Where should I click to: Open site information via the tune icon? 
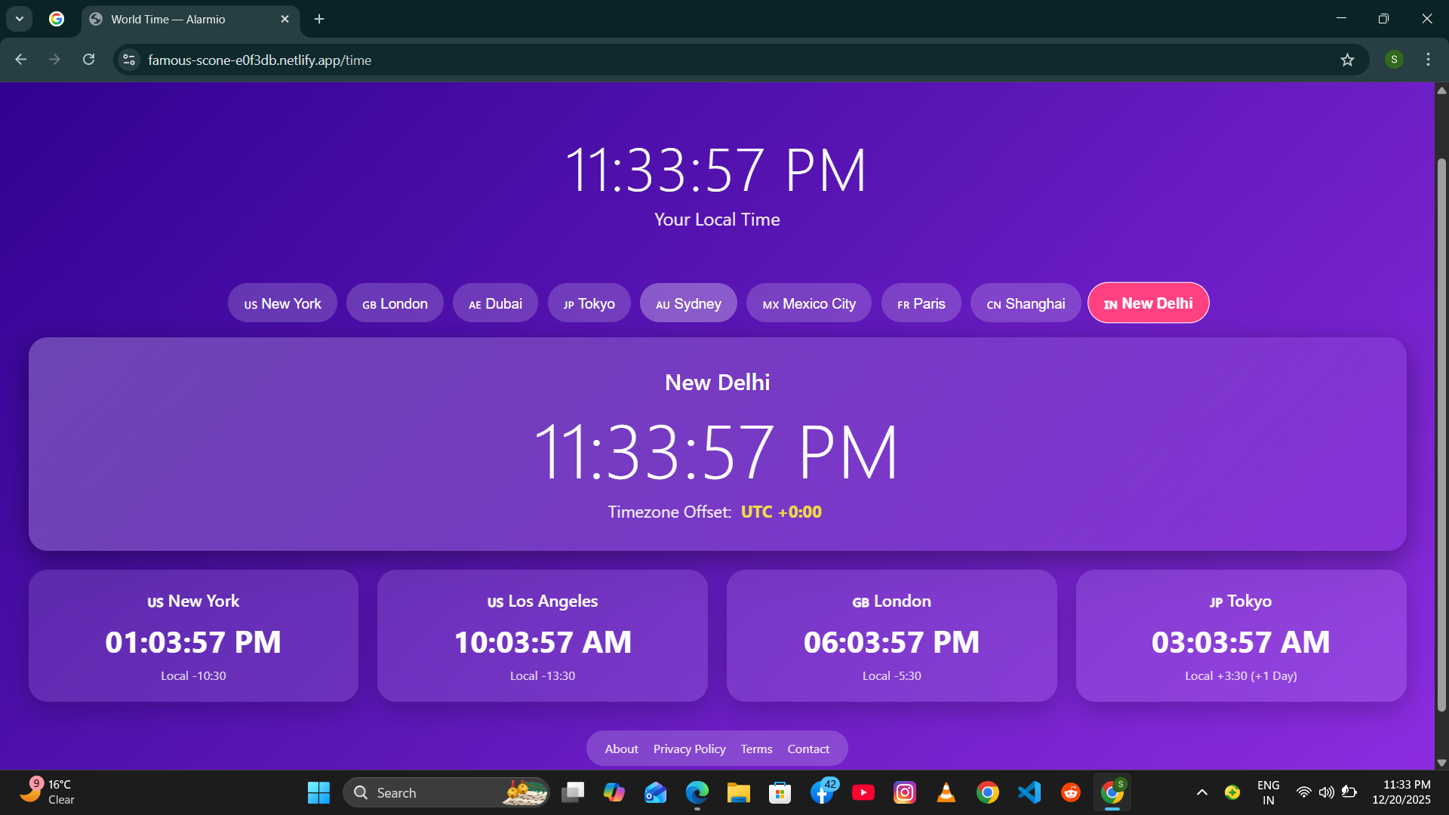click(x=128, y=60)
